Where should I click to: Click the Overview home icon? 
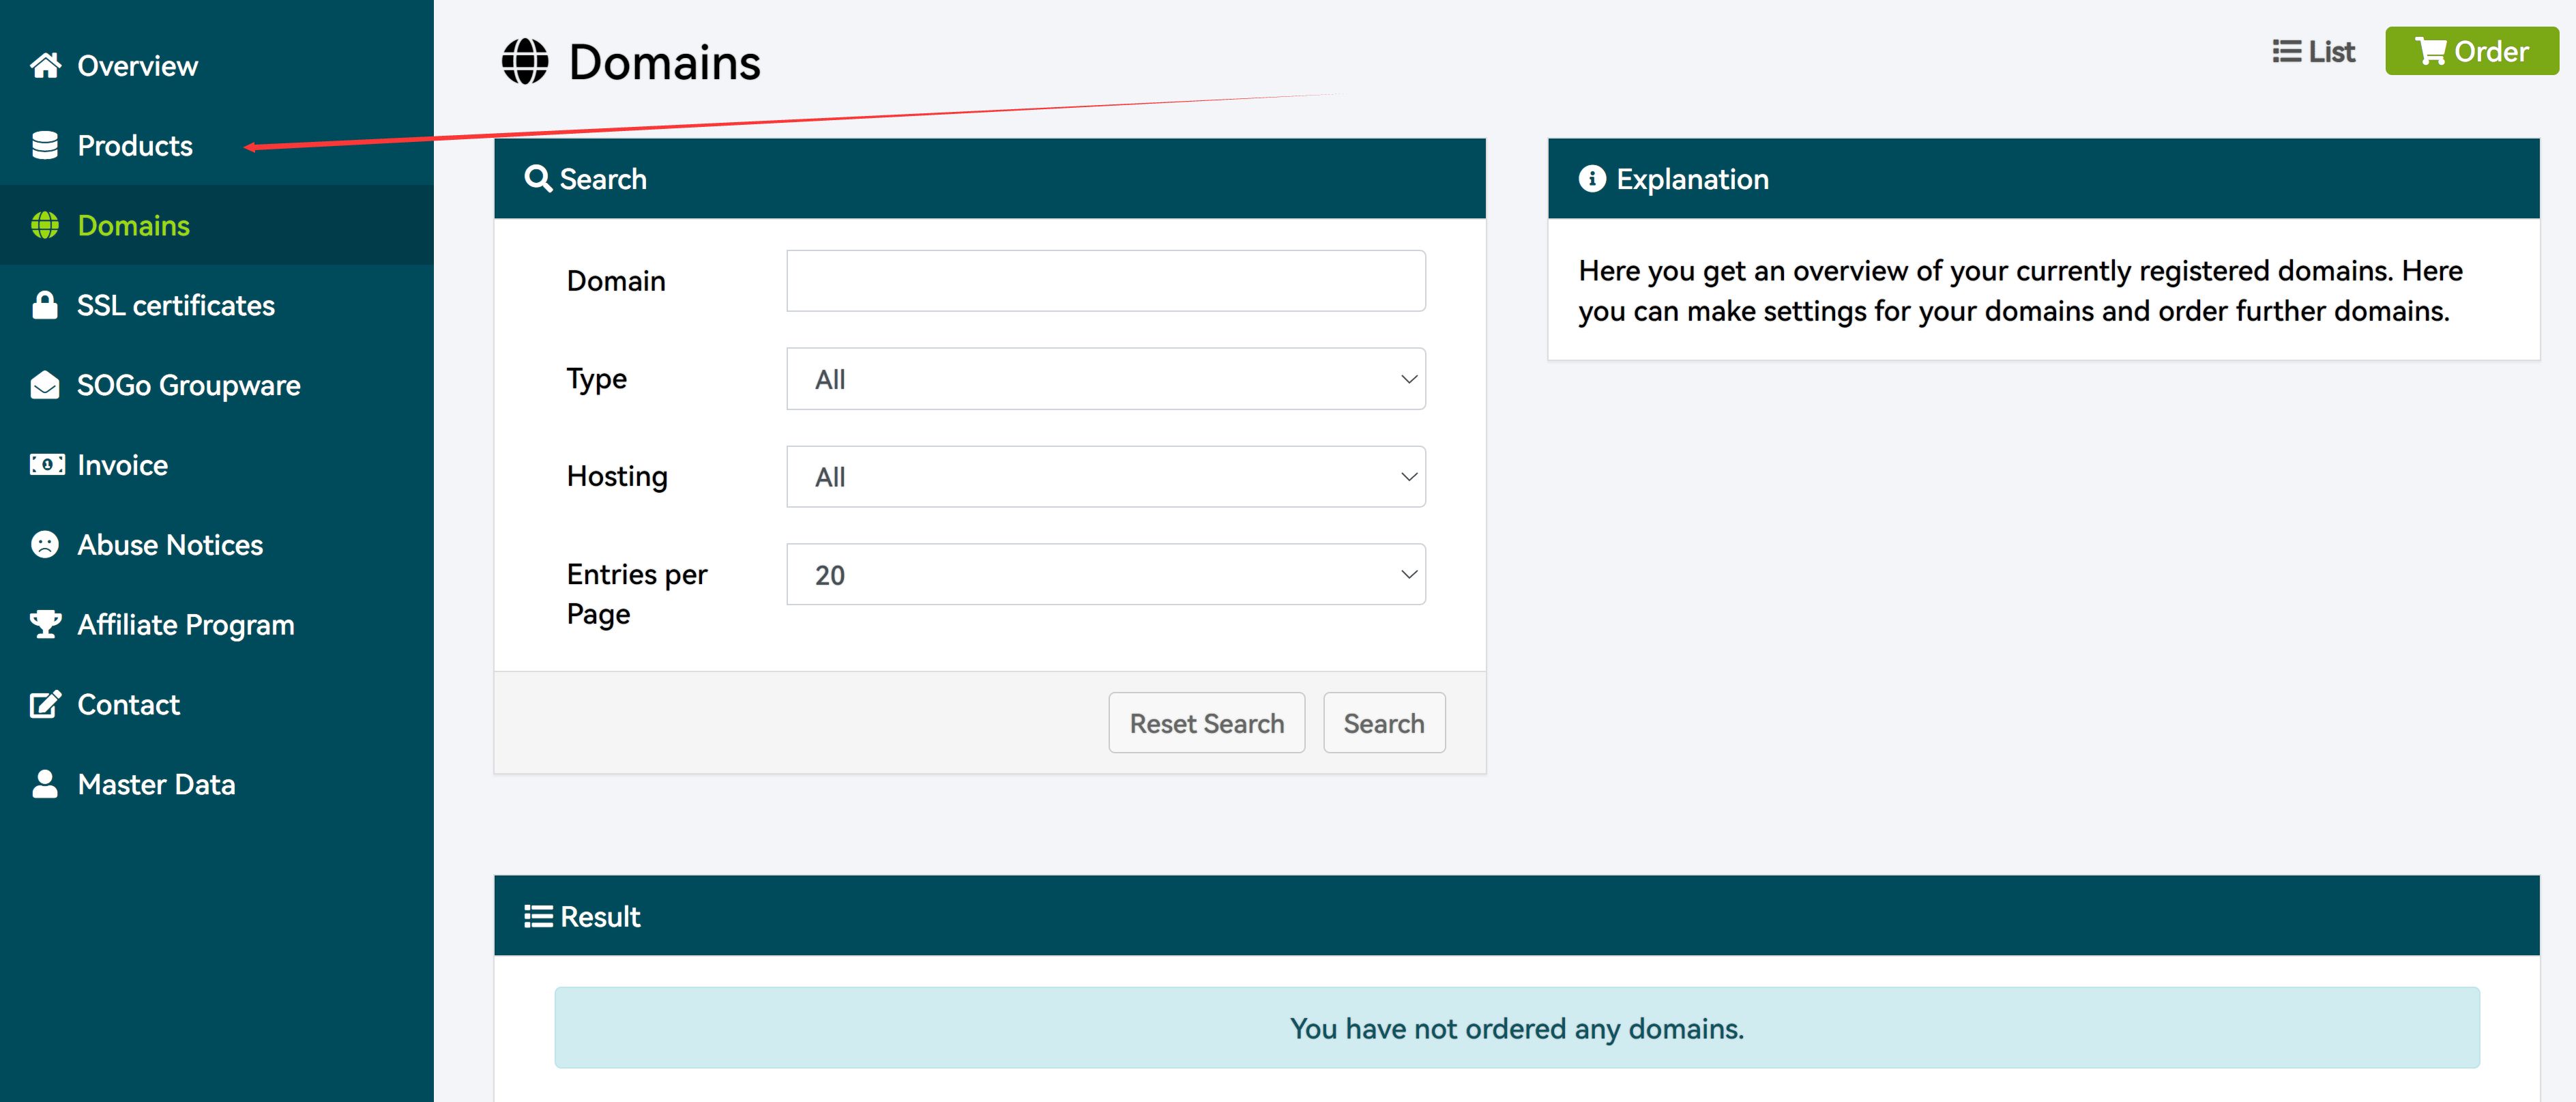click(x=45, y=65)
